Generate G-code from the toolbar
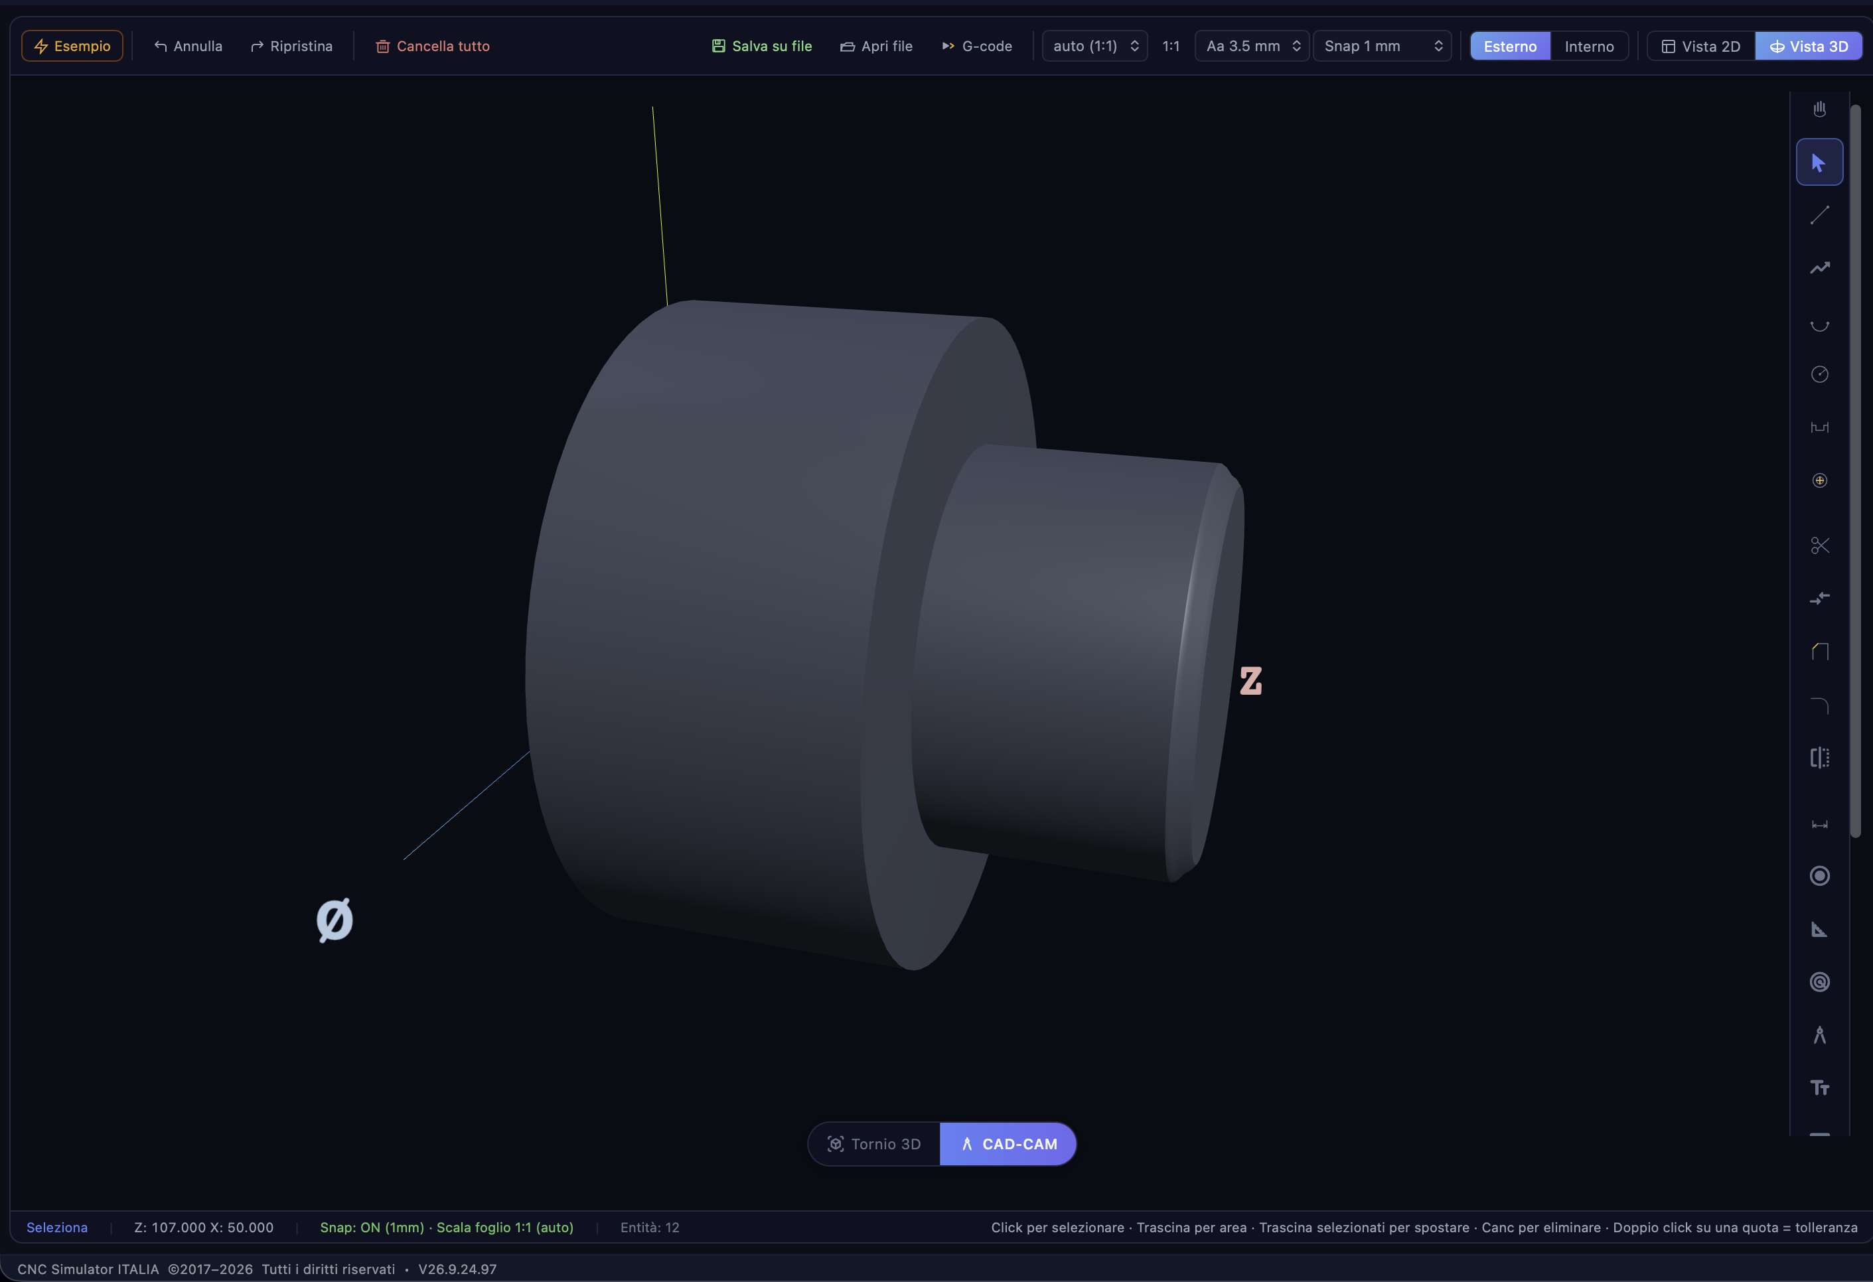 [x=977, y=46]
